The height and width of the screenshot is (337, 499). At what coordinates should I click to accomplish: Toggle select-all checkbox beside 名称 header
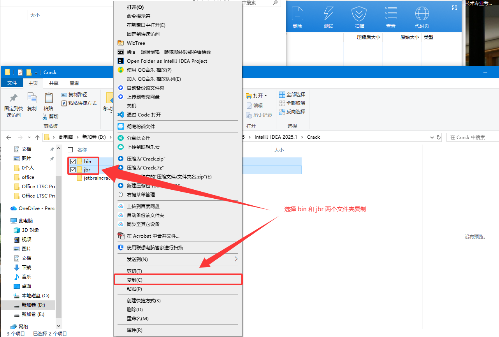[70, 150]
